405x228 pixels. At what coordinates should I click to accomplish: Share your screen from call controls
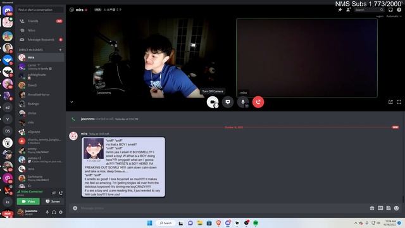228,102
